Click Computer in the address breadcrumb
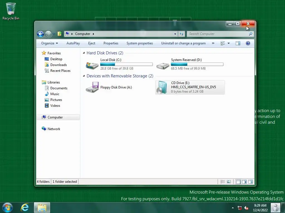 [x=82, y=34]
